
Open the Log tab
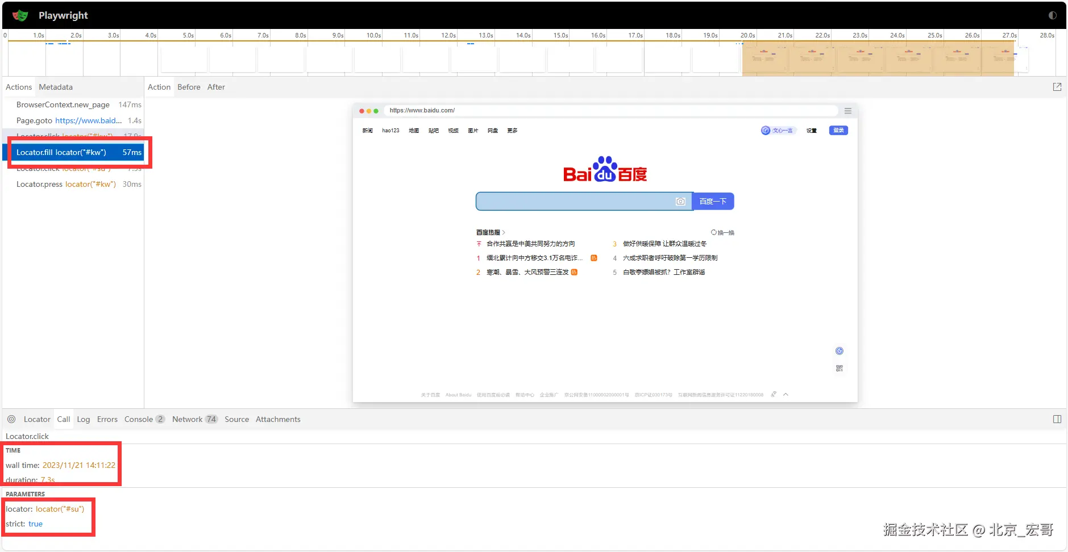pos(84,419)
